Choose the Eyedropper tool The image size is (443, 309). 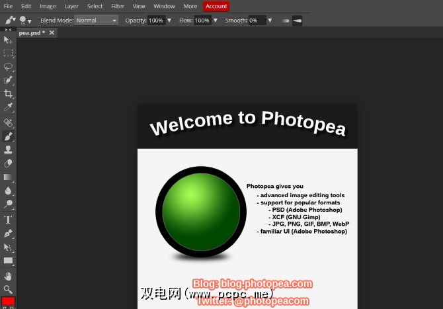point(8,107)
